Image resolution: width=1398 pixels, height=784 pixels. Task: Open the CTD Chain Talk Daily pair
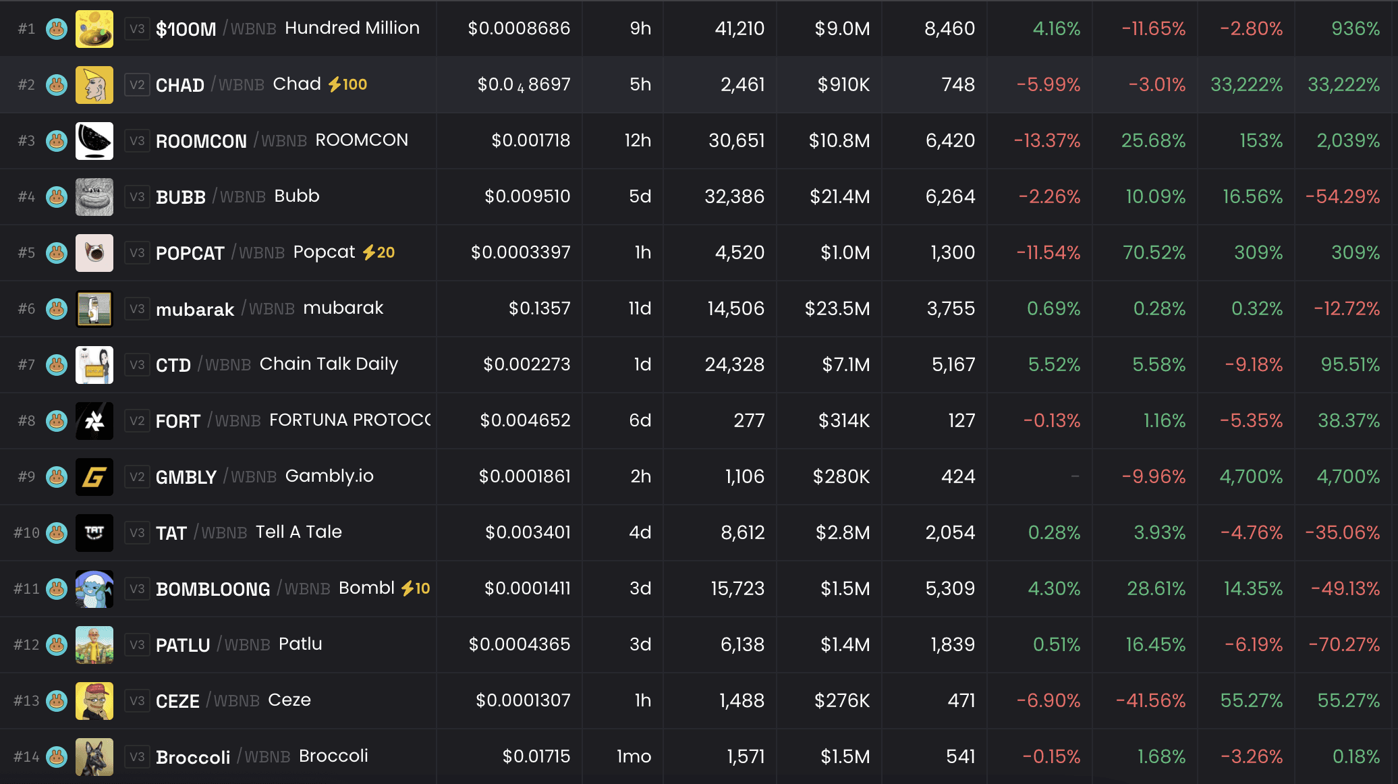point(699,365)
